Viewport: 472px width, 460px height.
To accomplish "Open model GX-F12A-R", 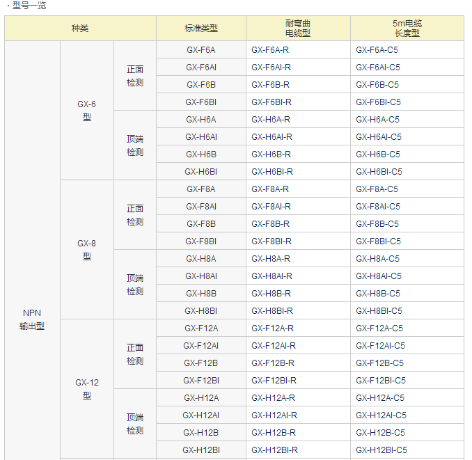I will pos(272,328).
